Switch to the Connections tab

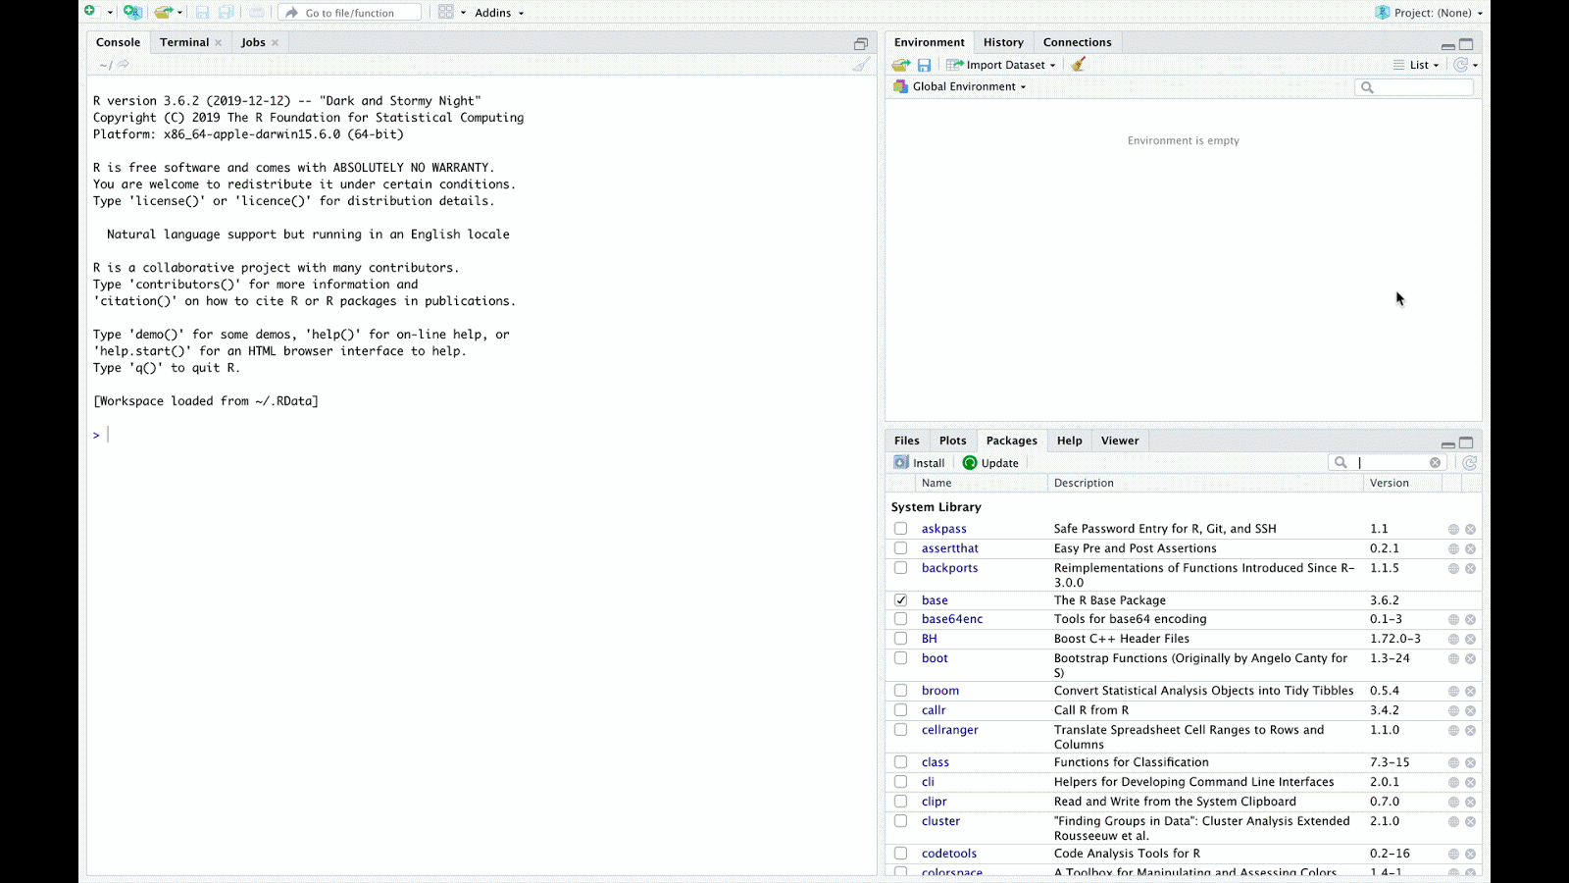[x=1077, y=42]
